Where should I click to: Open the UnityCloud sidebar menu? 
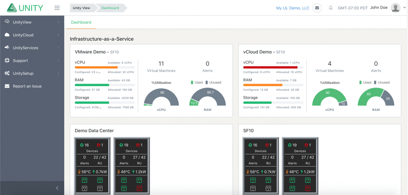tap(32, 35)
